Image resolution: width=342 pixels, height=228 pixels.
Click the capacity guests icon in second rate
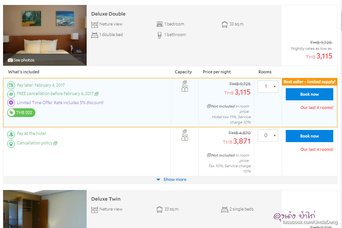tap(185, 135)
